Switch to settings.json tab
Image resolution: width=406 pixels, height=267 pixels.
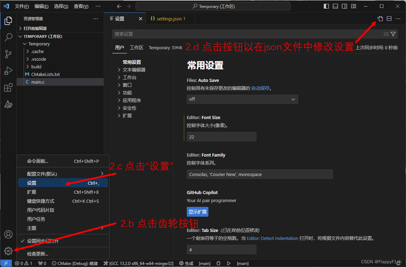tap(171, 19)
